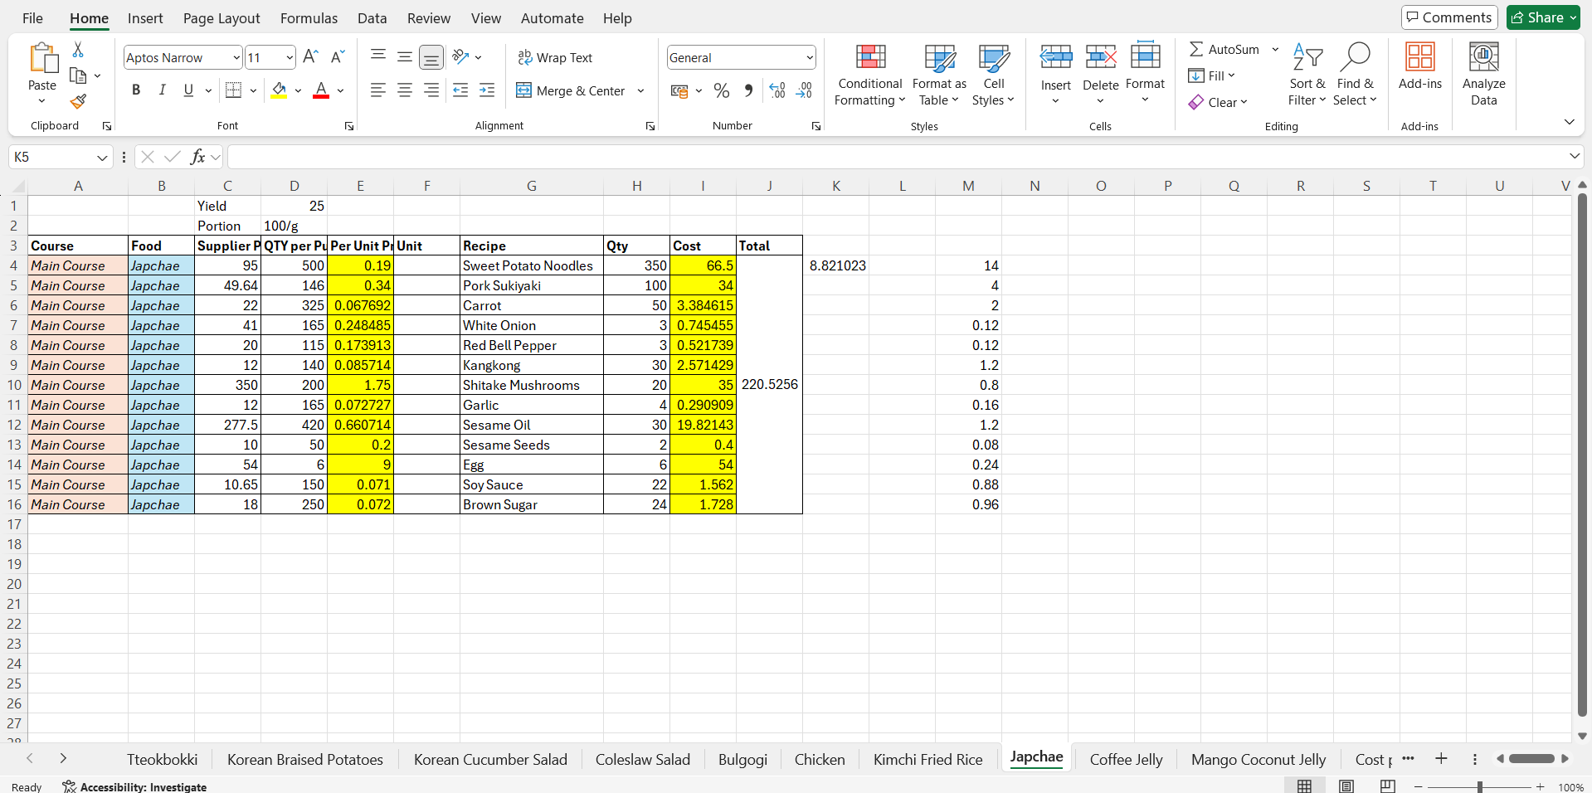Apply Comma Style number format

[x=748, y=90]
